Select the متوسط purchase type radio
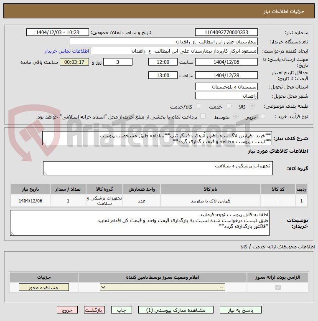The width and height of the screenshot is (318, 321). pyautogui.click(x=236, y=116)
